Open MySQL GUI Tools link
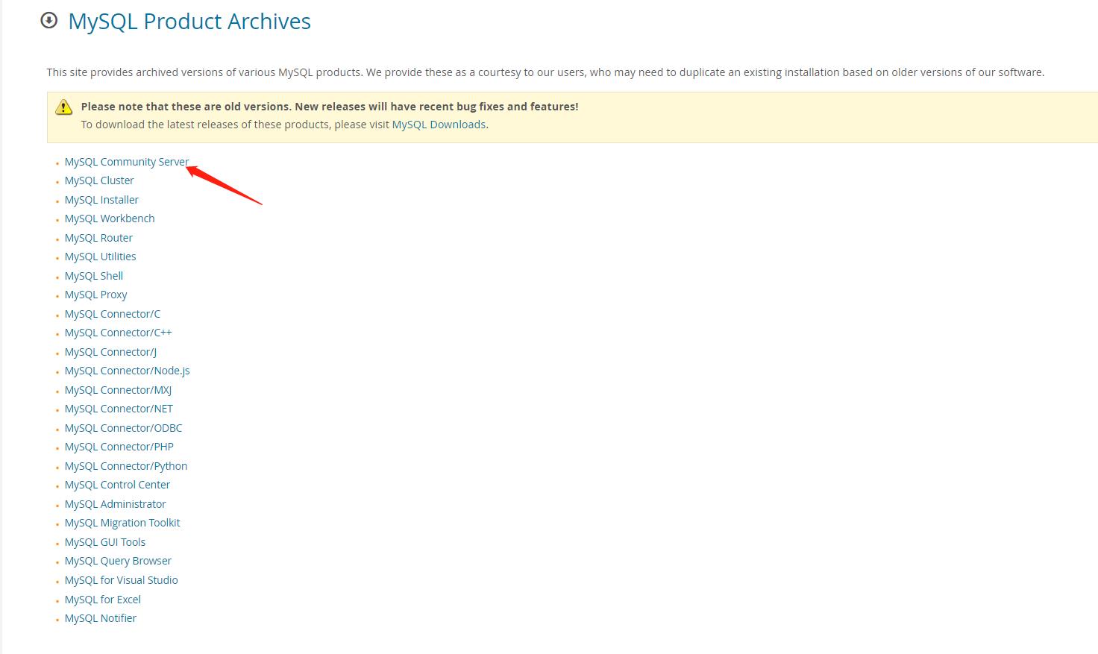This screenshot has width=1098, height=654. click(x=105, y=542)
